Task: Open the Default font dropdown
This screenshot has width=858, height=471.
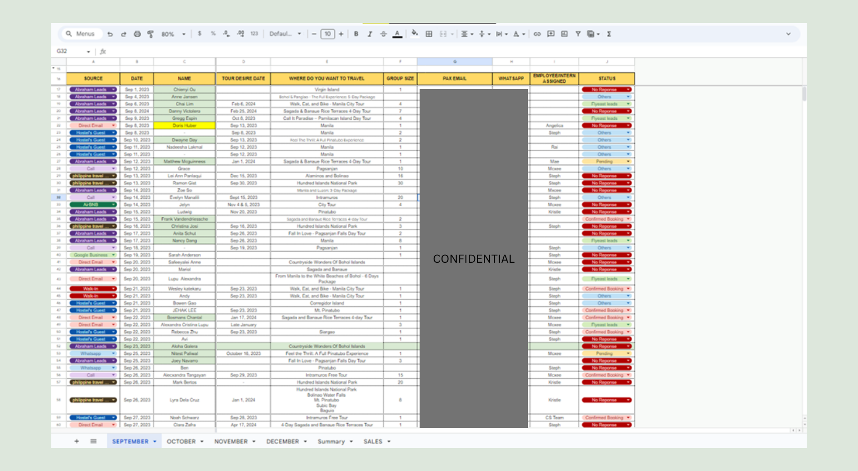Action: (x=285, y=33)
